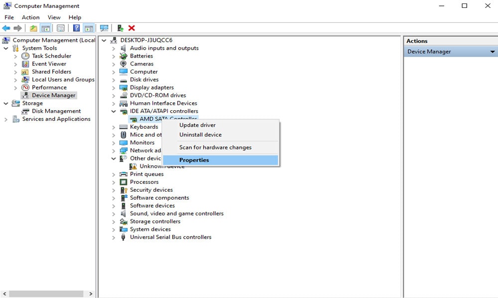Viewport: 498px width, 298px height.
Task: Select the Computer Management (Local) root
Action: tap(54, 40)
